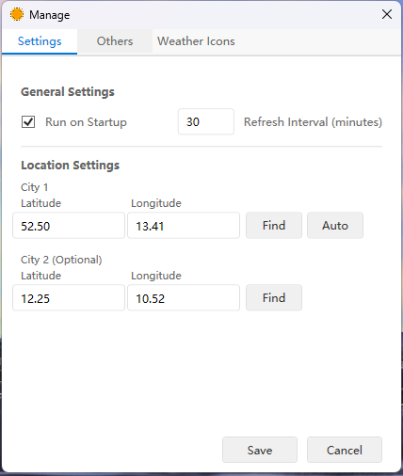
Task: Click the Location Settings heading
Action: [x=71, y=165]
